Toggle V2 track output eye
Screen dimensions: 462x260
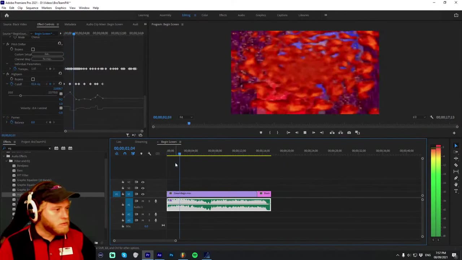point(143,188)
